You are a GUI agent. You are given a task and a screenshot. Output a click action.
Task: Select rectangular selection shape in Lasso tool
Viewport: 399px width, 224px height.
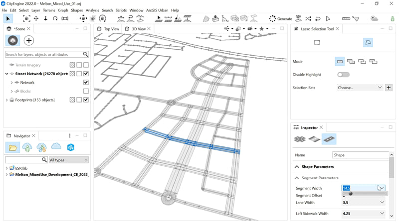coord(317,42)
